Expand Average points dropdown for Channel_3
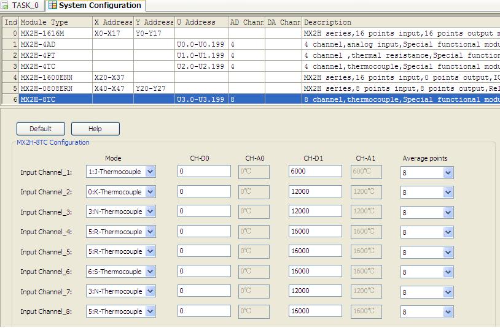500x328 pixels. click(x=448, y=213)
